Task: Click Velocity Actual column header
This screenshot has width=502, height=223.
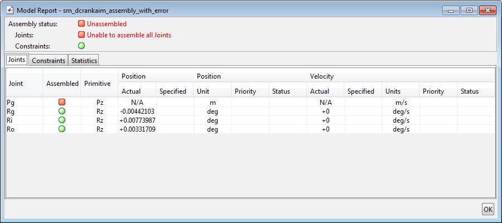Action: tap(325, 91)
